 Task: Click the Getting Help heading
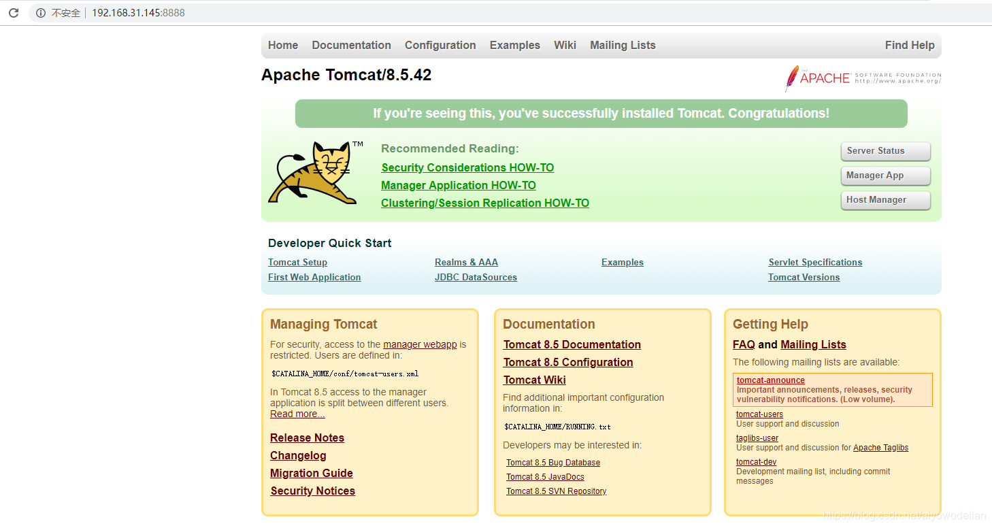770,324
